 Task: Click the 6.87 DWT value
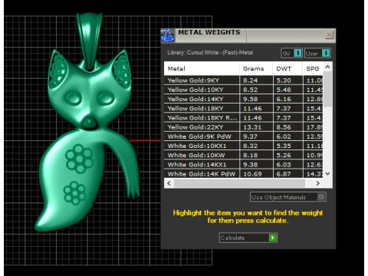pyautogui.click(x=284, y=174)
